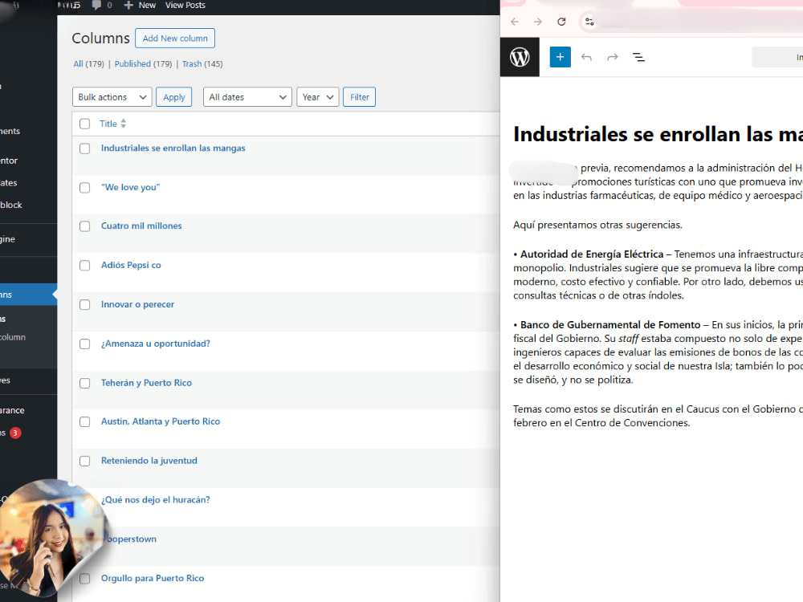Open the document overview list view

tap(638, 57)
